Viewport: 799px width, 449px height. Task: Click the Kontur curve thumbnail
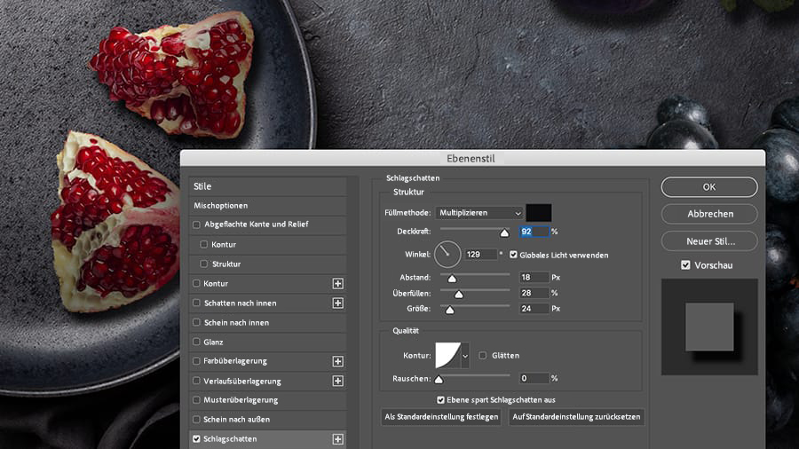click(x=448, y=355)
